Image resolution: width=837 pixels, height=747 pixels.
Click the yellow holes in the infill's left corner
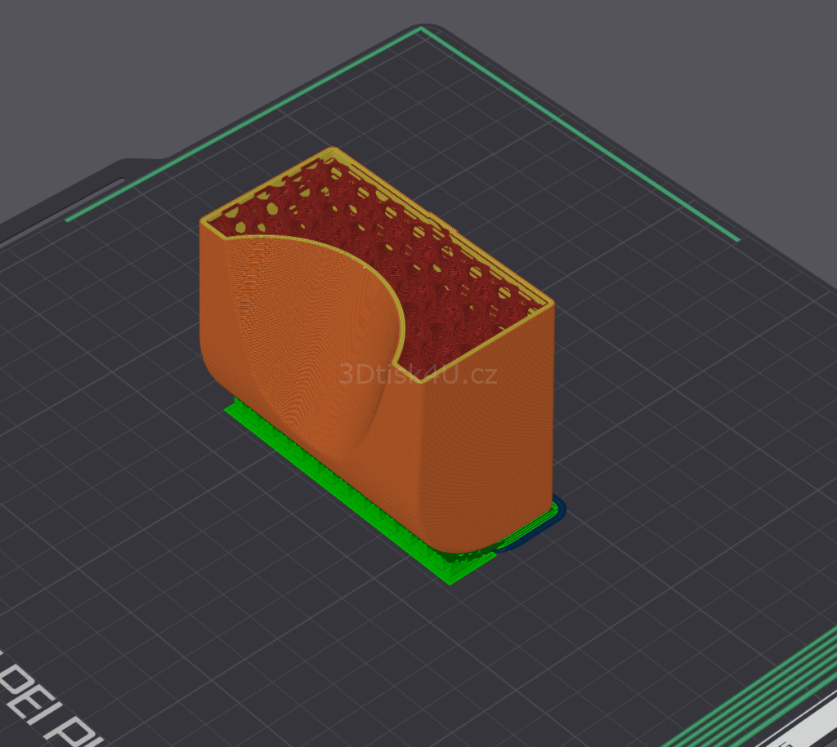tap(233, 214)
